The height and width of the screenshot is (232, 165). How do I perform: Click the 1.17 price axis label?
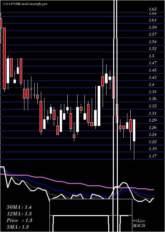coord(152,156)
